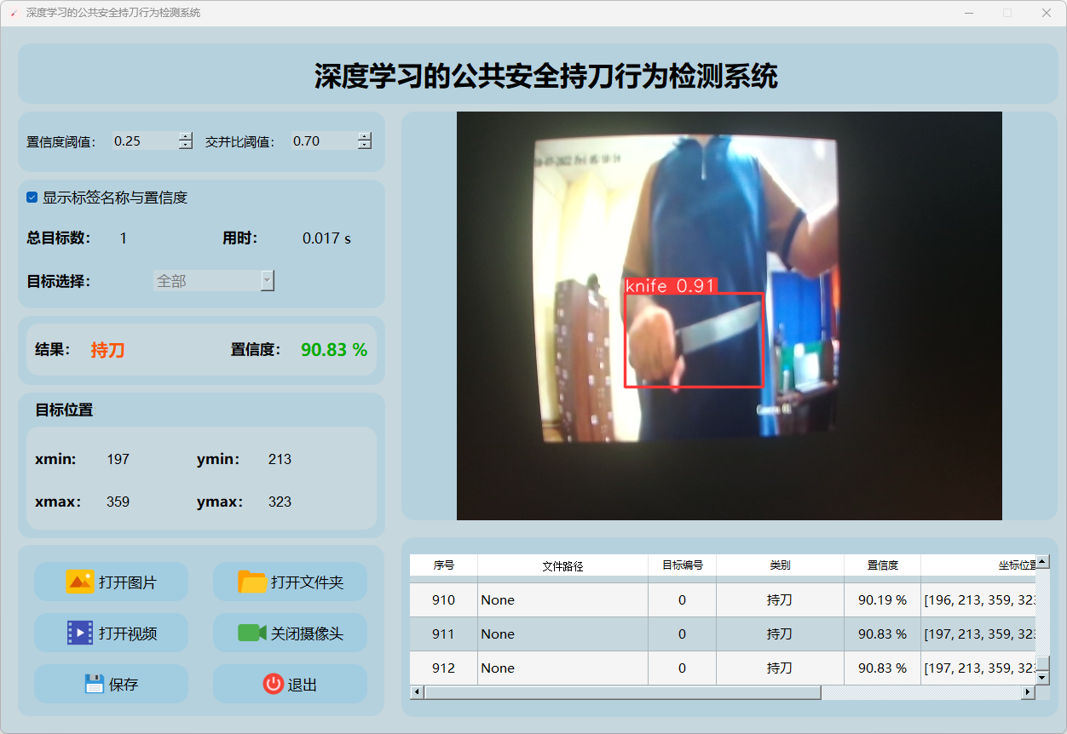Exit application via 退出 button
The image size is (1067, 734).
pos(290,684)
